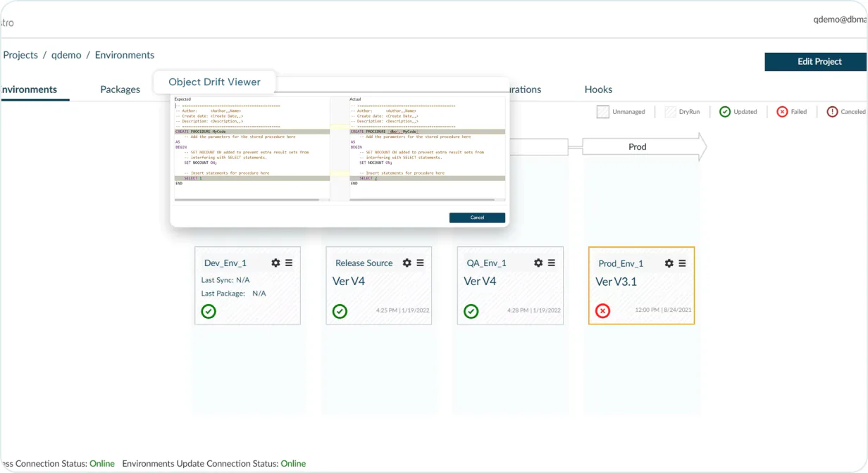This screenshot has width=868, height=473.
Task: Click SELECT 2 line in Actual pane
Action: [427, 179]
